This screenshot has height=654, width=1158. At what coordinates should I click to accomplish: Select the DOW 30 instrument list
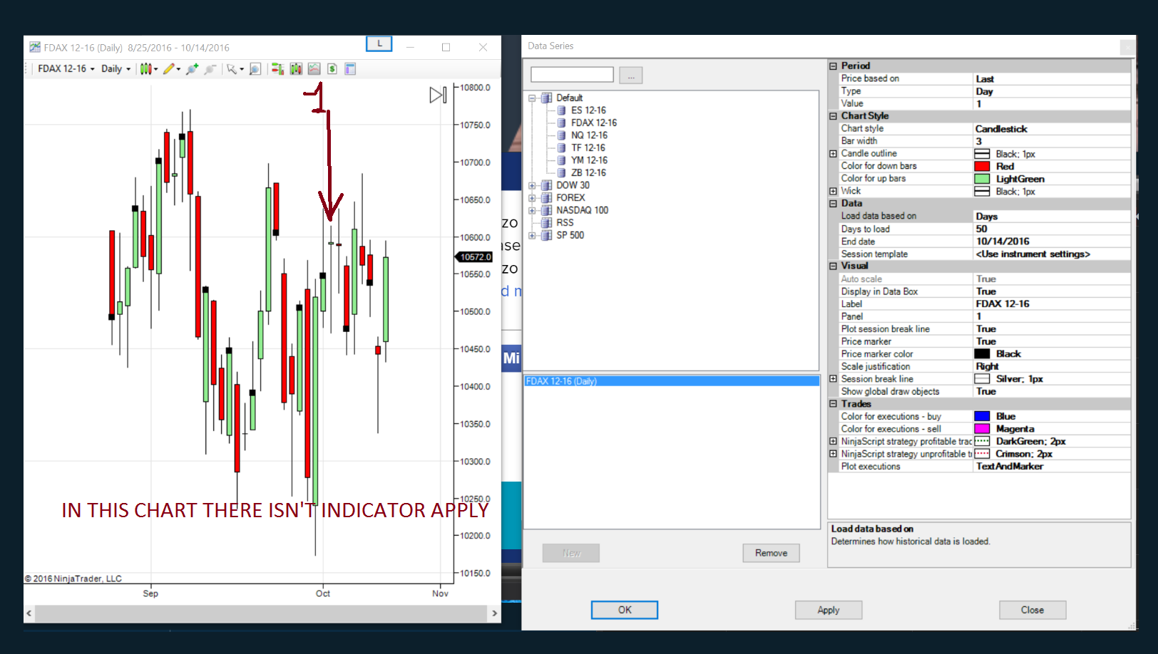(573, 185)
